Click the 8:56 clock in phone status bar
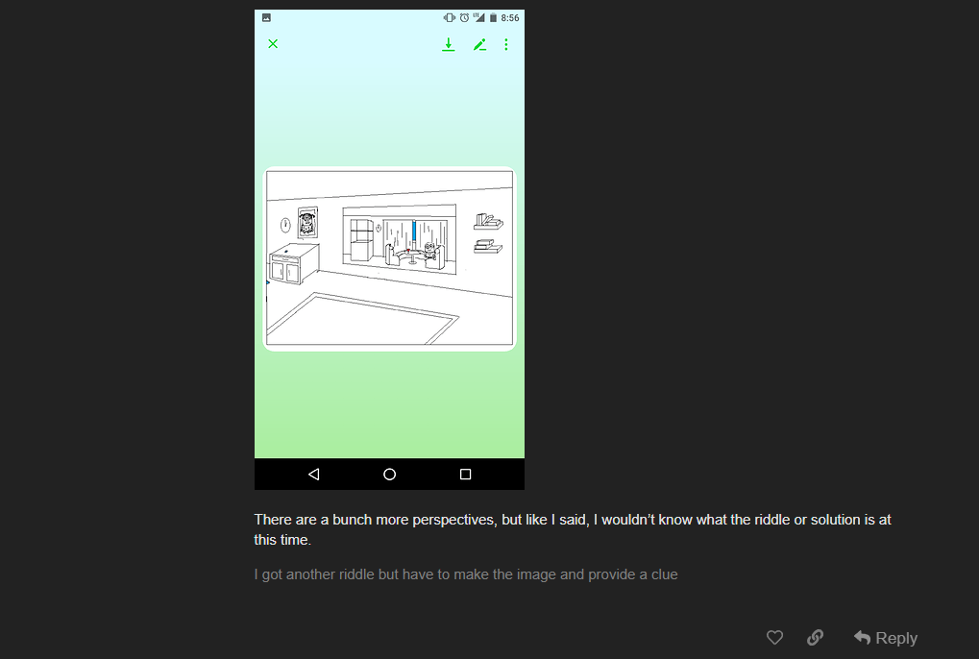 510,18
